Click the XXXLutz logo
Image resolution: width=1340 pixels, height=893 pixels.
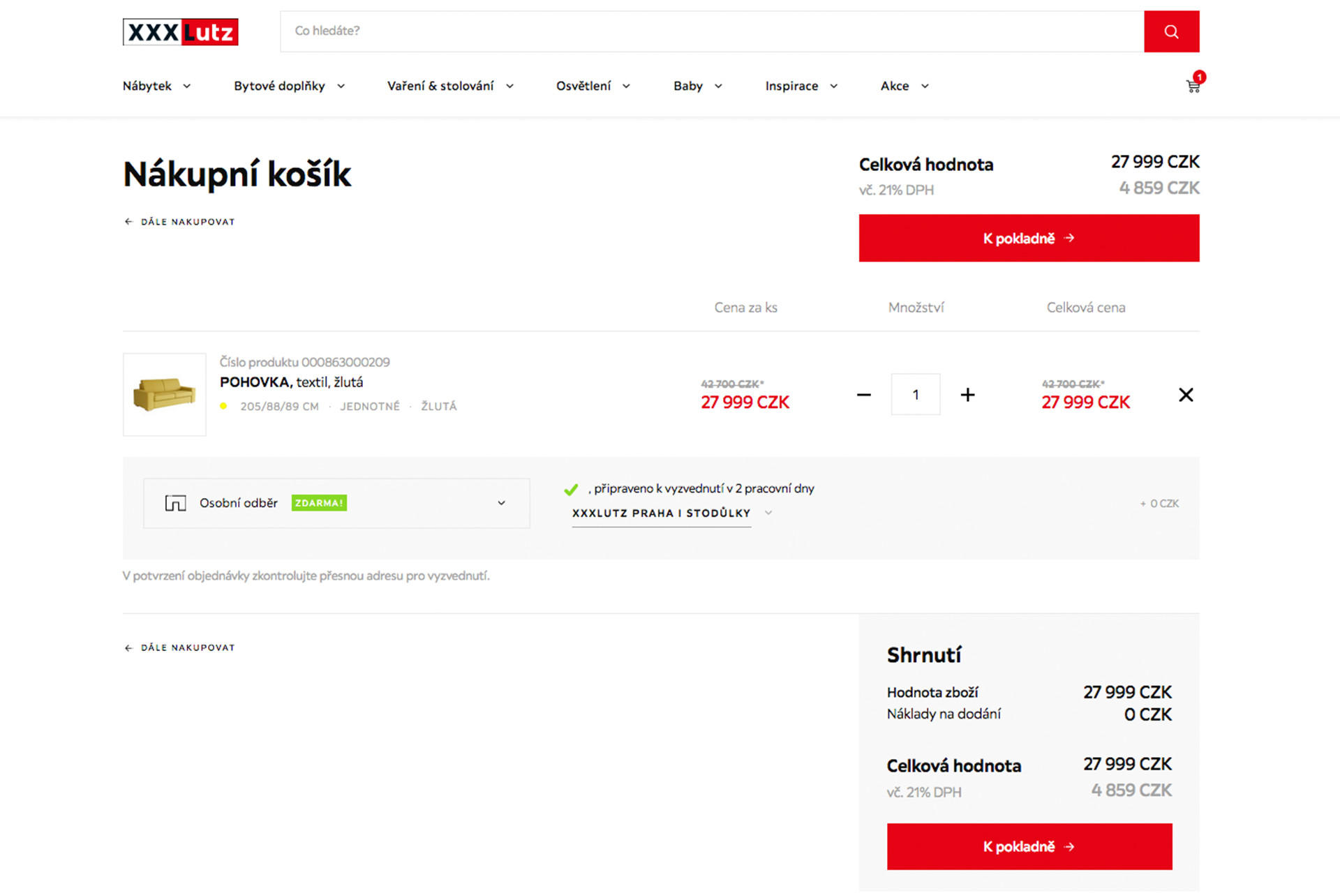180,31
